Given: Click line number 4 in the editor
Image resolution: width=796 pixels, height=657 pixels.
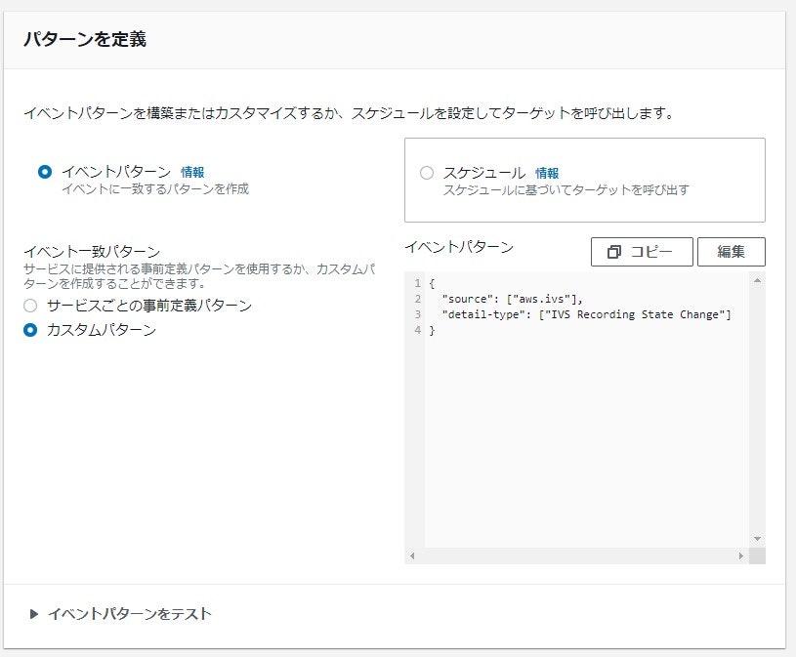Looking at the screenshot, I should coord(415,330).
